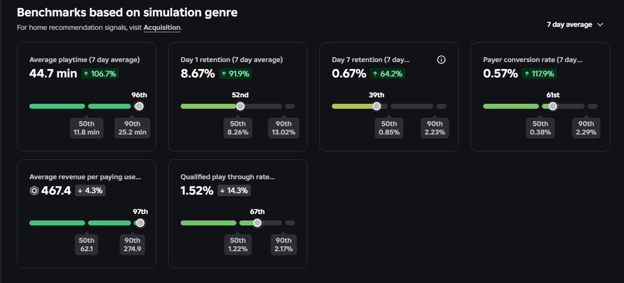
Task: Select the 96th percentile marker on playtime
Action: [x=139, y=106]
